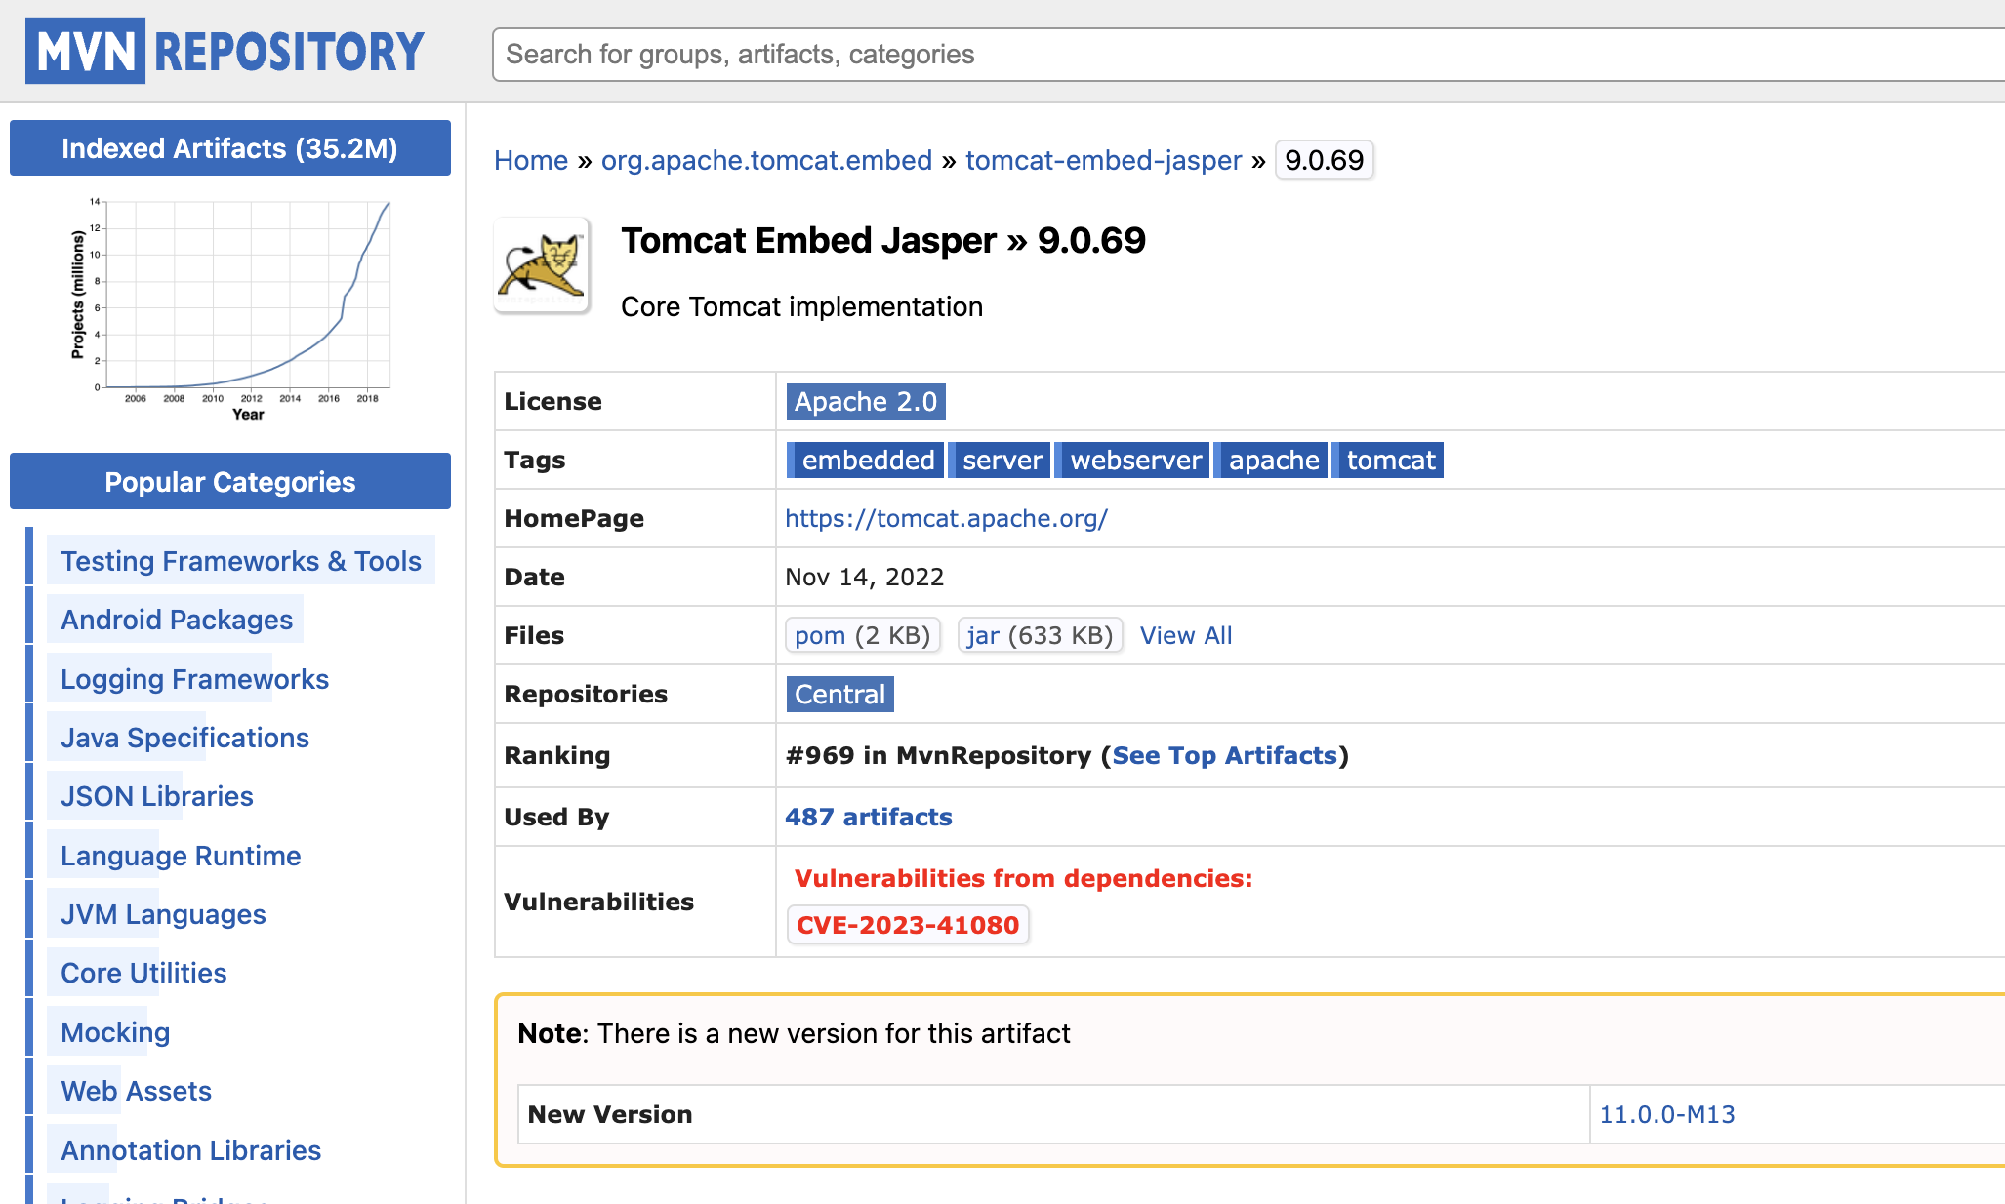The width and height of the screenshot is (2005, 1204).
Task: Open new version 11.0.0-M13 link
Action: 1666,1114
